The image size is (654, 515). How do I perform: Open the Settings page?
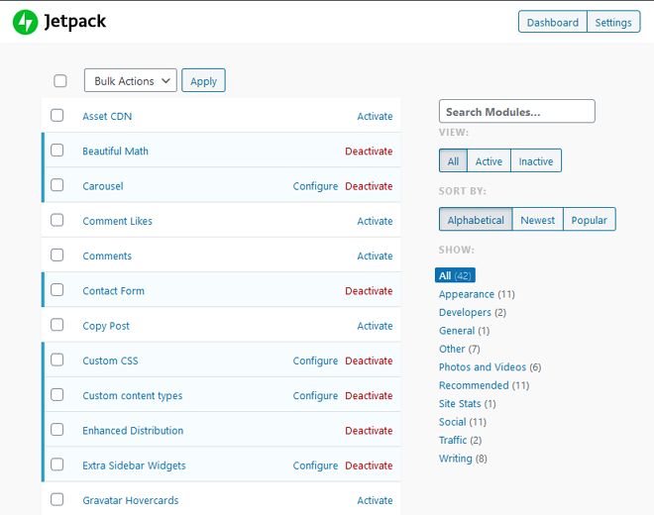pos(613,22)
